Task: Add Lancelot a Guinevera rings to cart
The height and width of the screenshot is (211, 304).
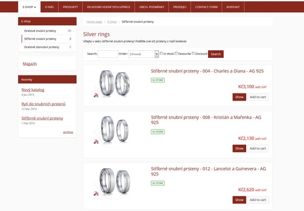Action: coord(258,200)
